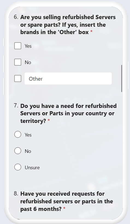130x224 pixels.
Task: Click into the Other text input box
Action: 68,78
